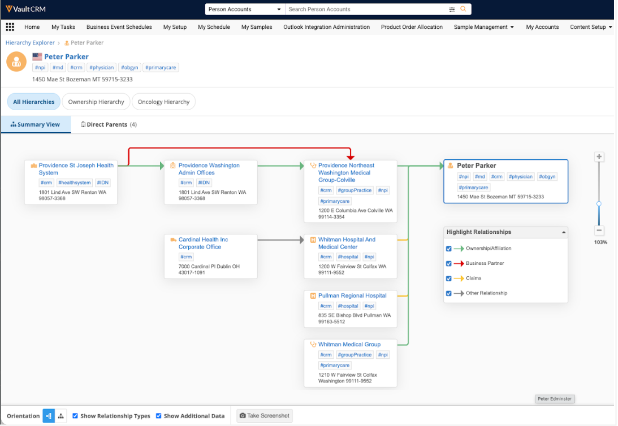Click the Direct Parents clipboard icon

[83, 124]
